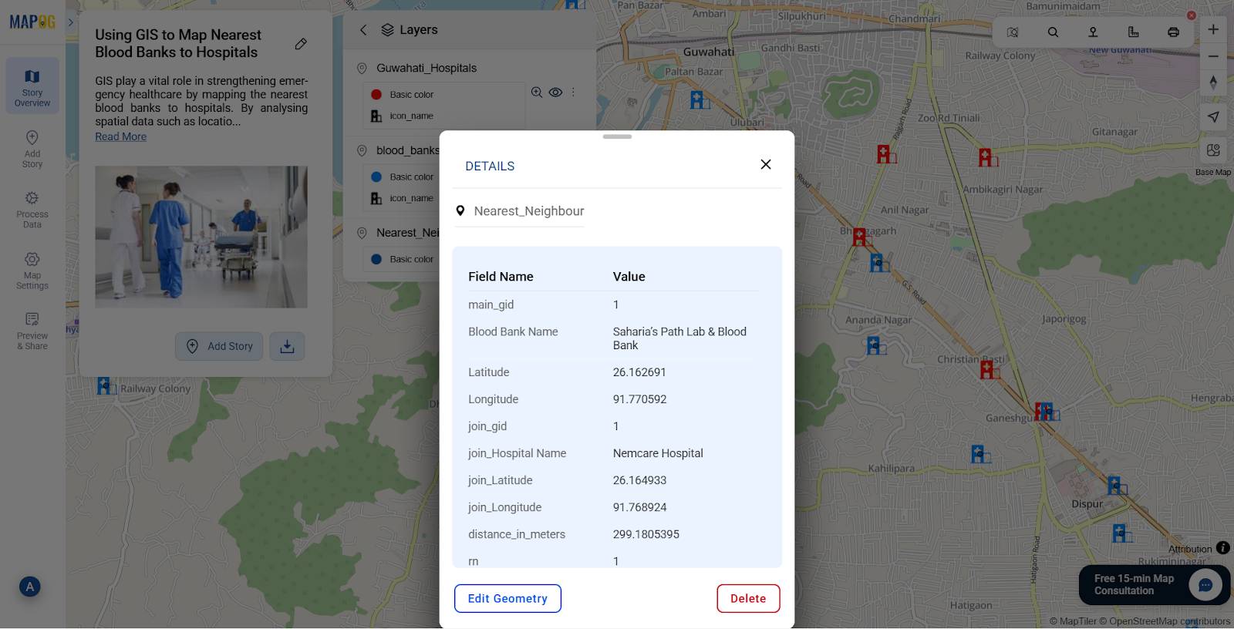Click the locate me arrow
Viewport: 1234px width, 629px height.
point(1213,117)
